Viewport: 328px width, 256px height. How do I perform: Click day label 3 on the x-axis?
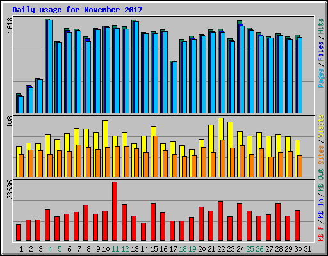(40, 249)
